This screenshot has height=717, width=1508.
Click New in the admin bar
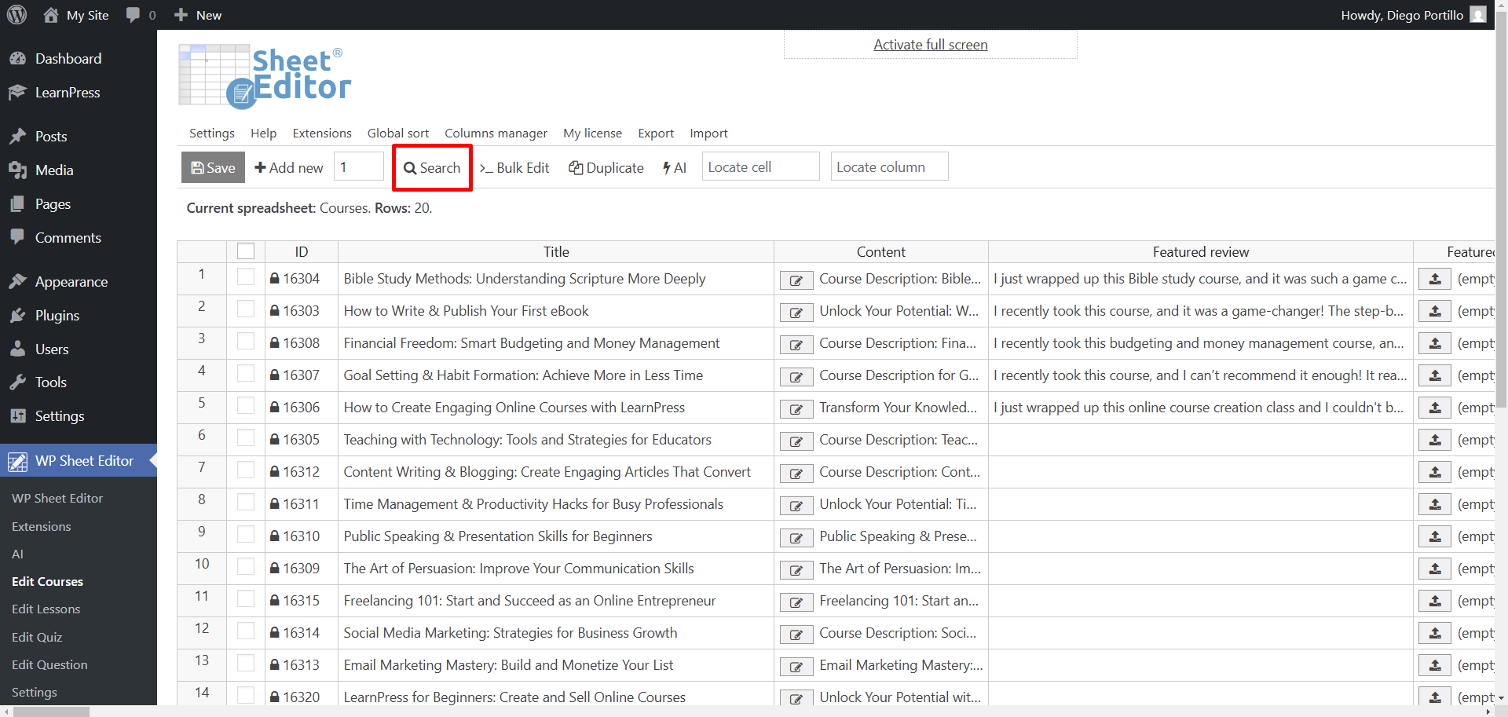tap(198, 15)
